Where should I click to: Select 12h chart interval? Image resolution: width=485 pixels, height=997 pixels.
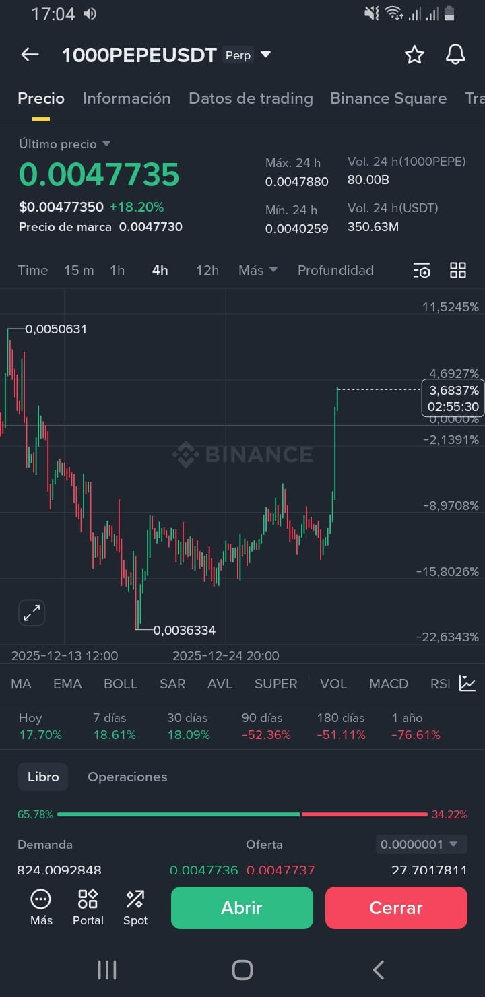[x=207, y=270]
